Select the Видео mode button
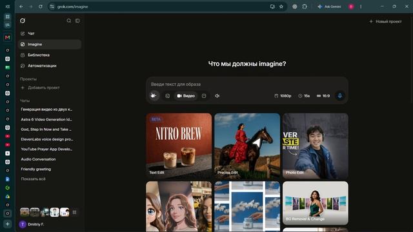The height and width of the screenshot is (232, 413). (x=186, y=96)
